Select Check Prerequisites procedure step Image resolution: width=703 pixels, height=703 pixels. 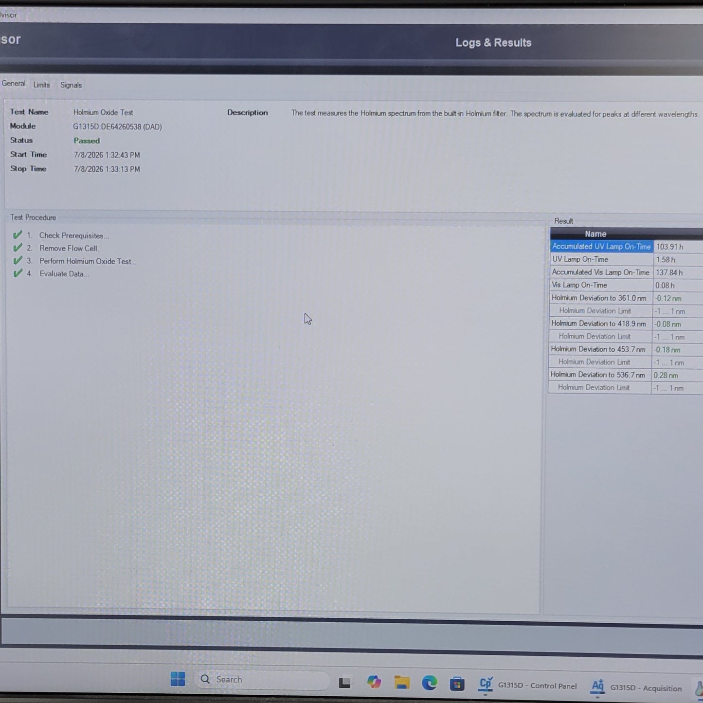73,235
